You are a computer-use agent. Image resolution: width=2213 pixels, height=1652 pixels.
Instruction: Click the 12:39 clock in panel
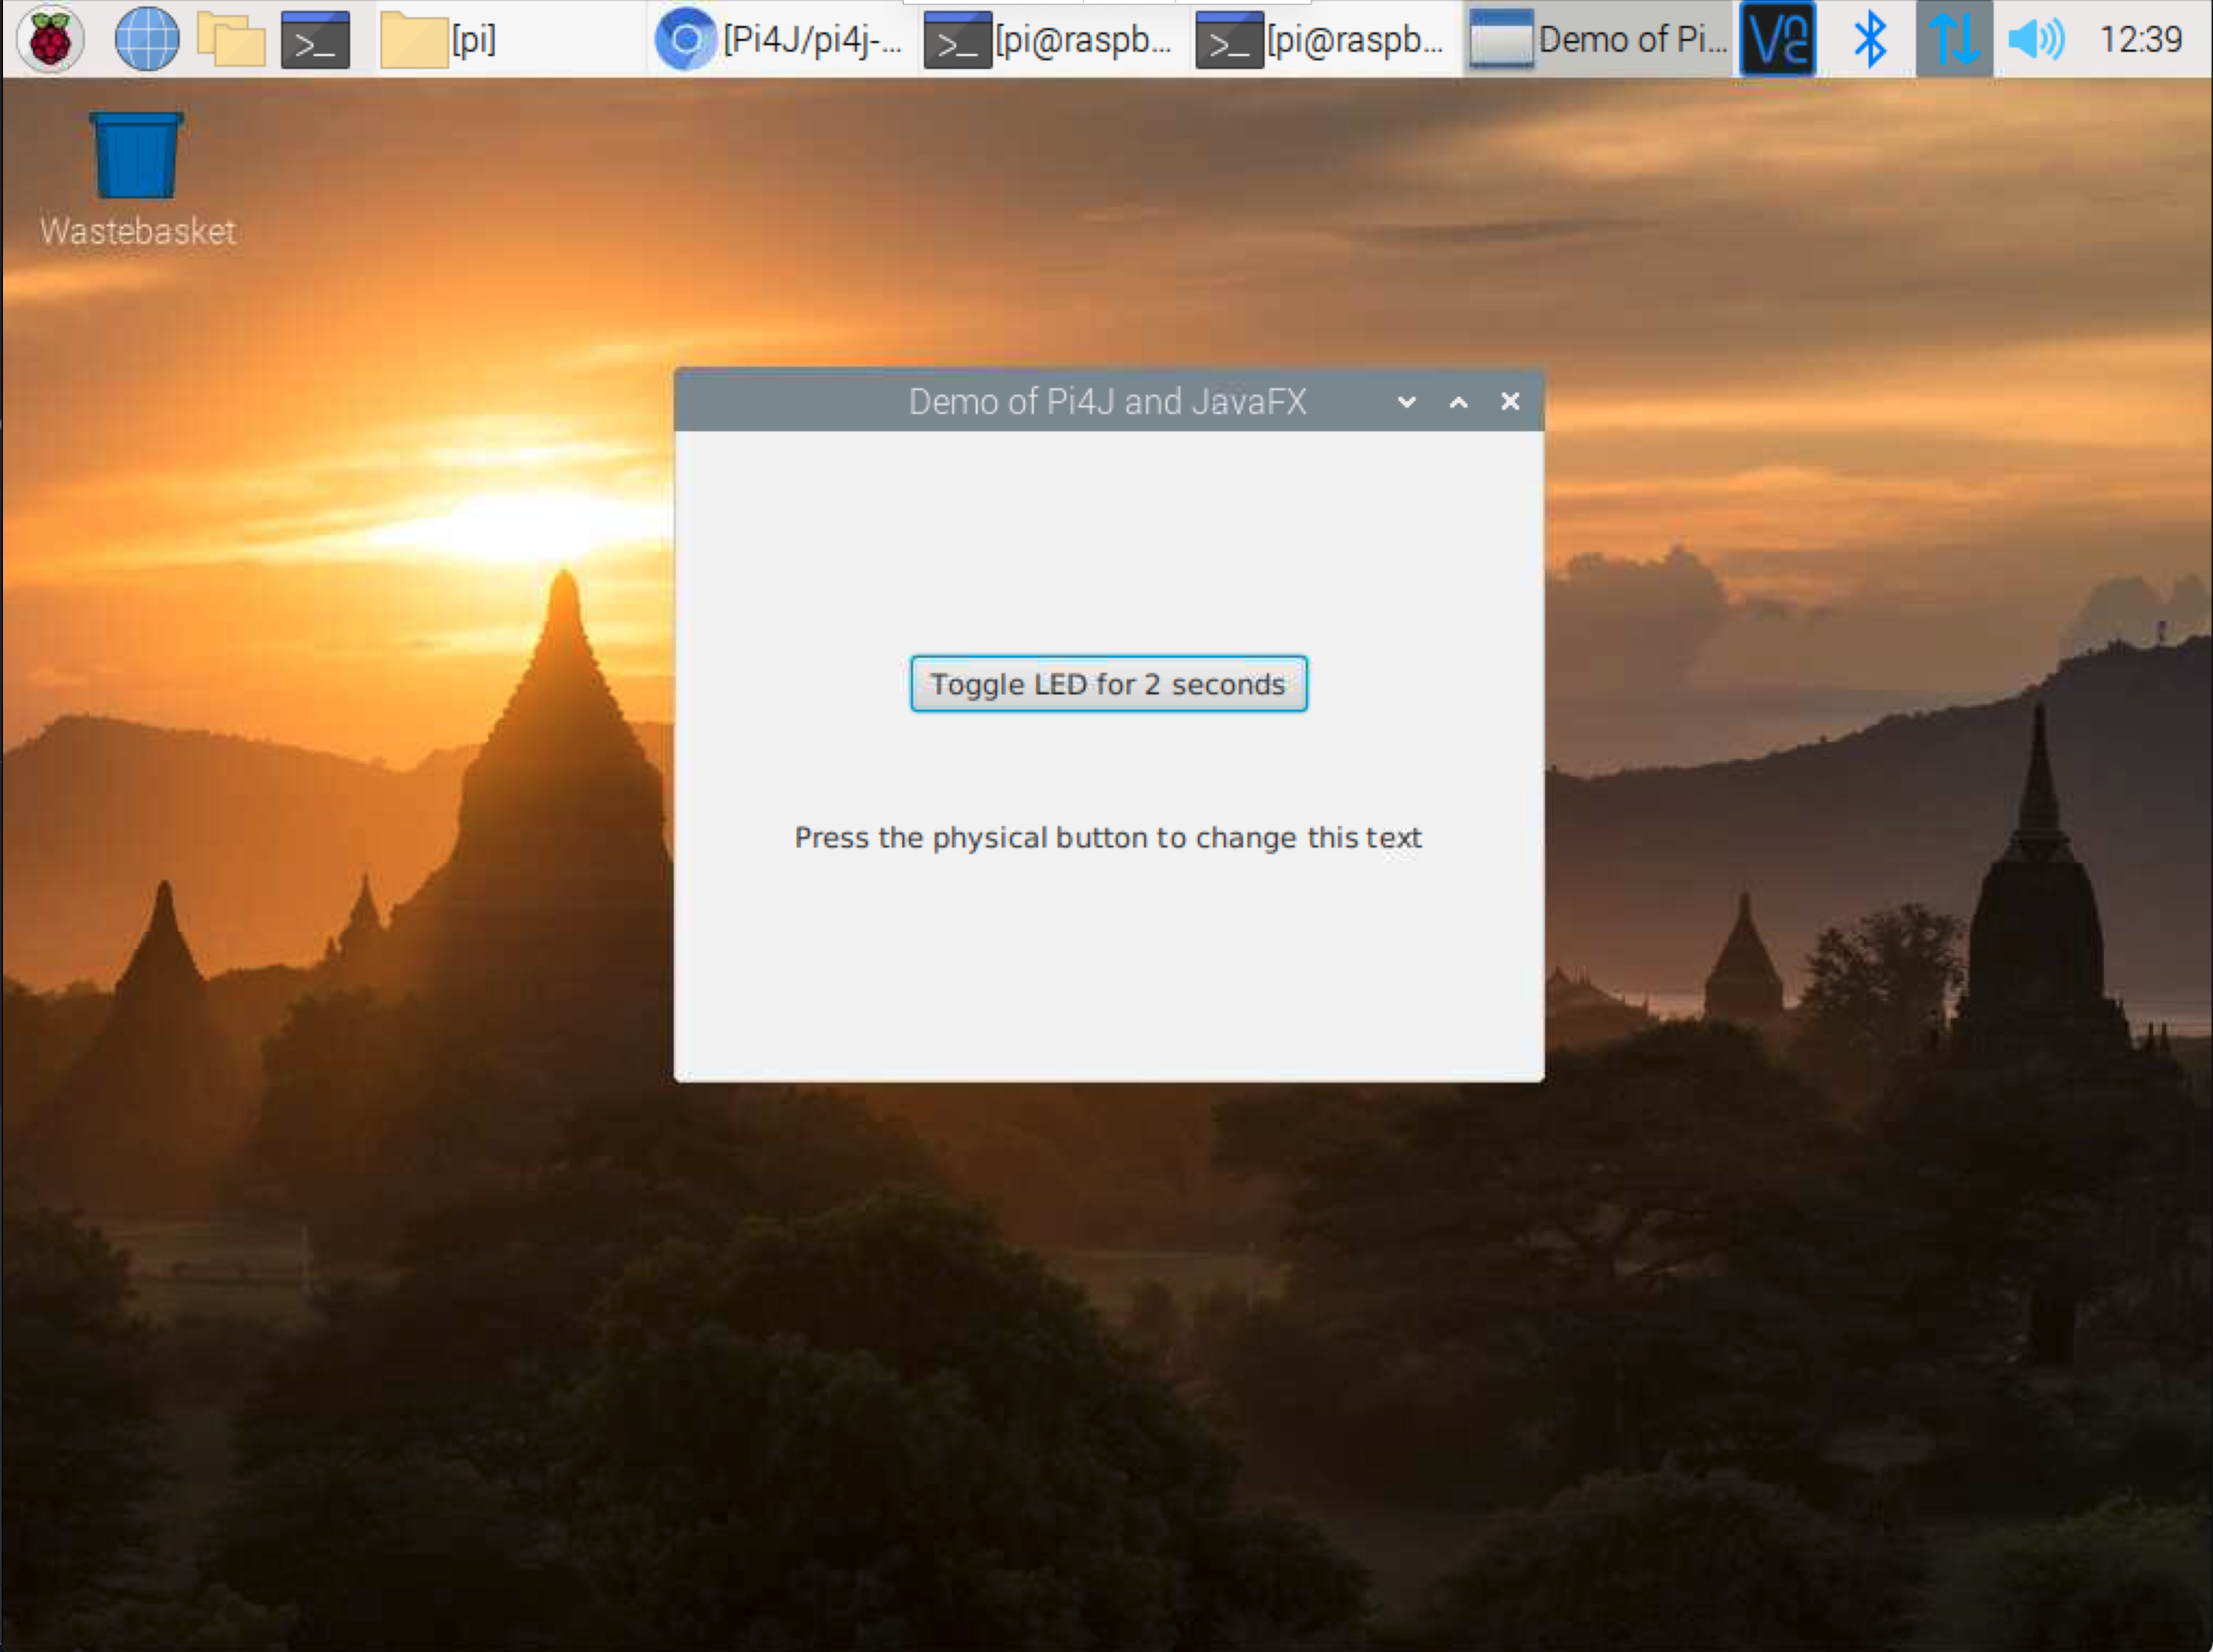(2140, 40)
